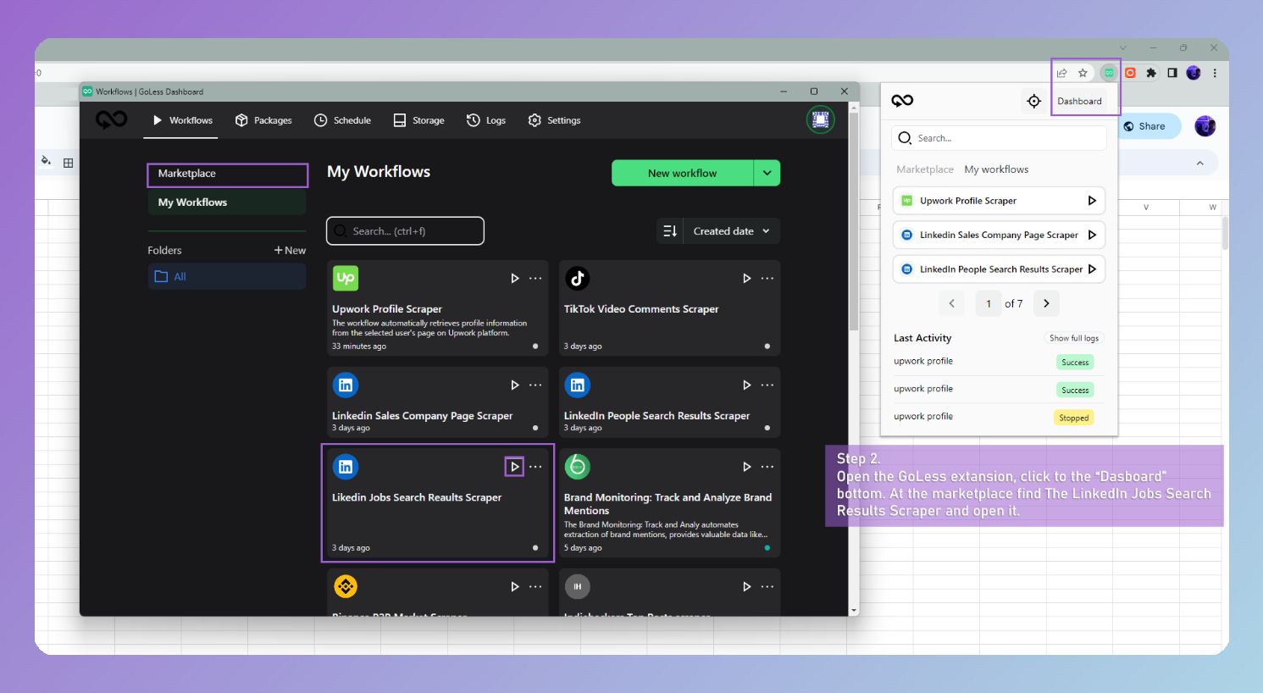Switch to Marketplace tab in extension popup

point(925,169)
